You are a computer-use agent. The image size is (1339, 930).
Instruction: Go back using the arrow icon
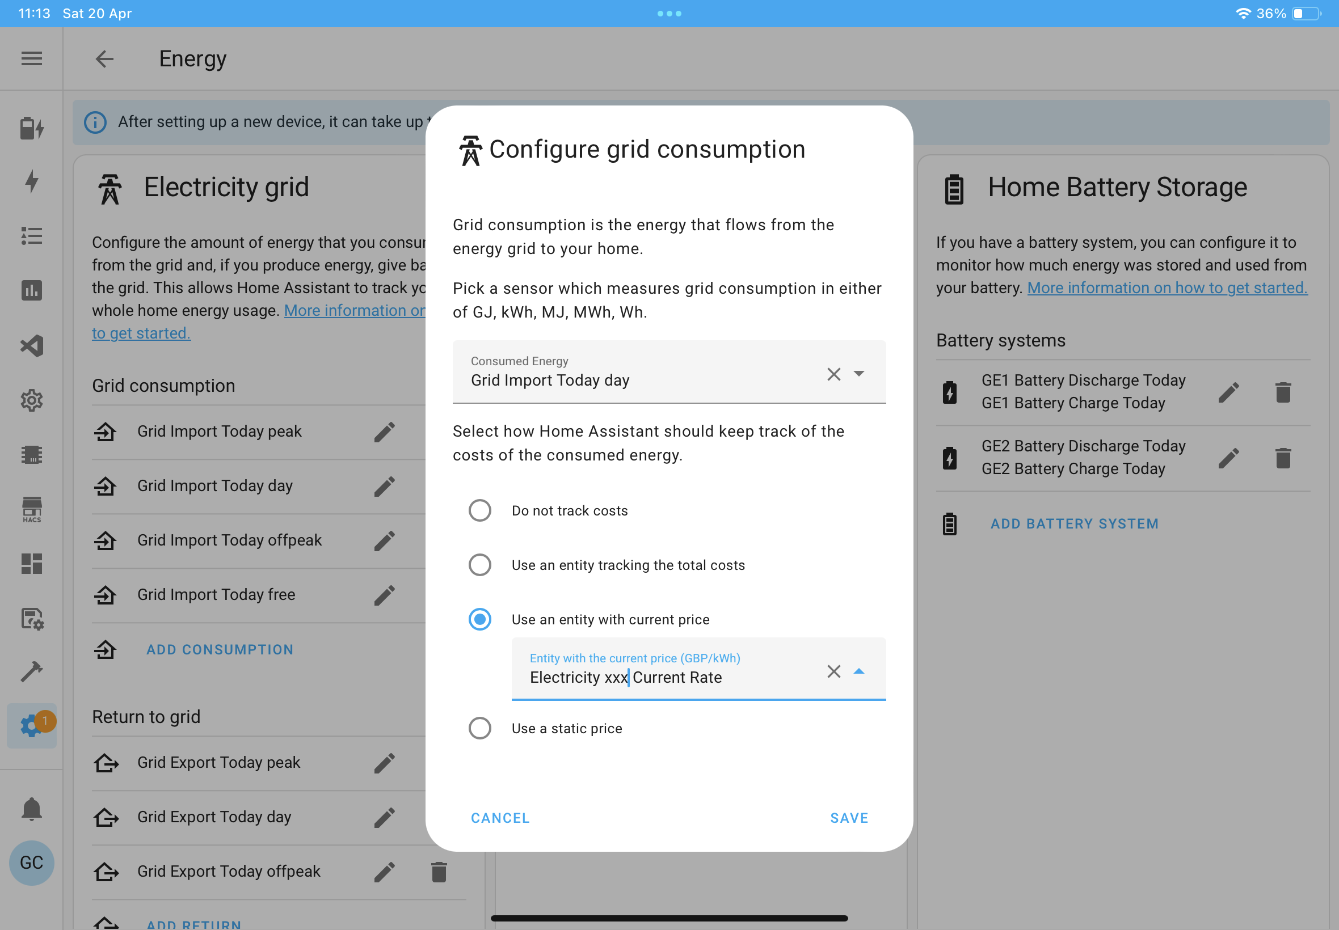(x=104, y=58)
